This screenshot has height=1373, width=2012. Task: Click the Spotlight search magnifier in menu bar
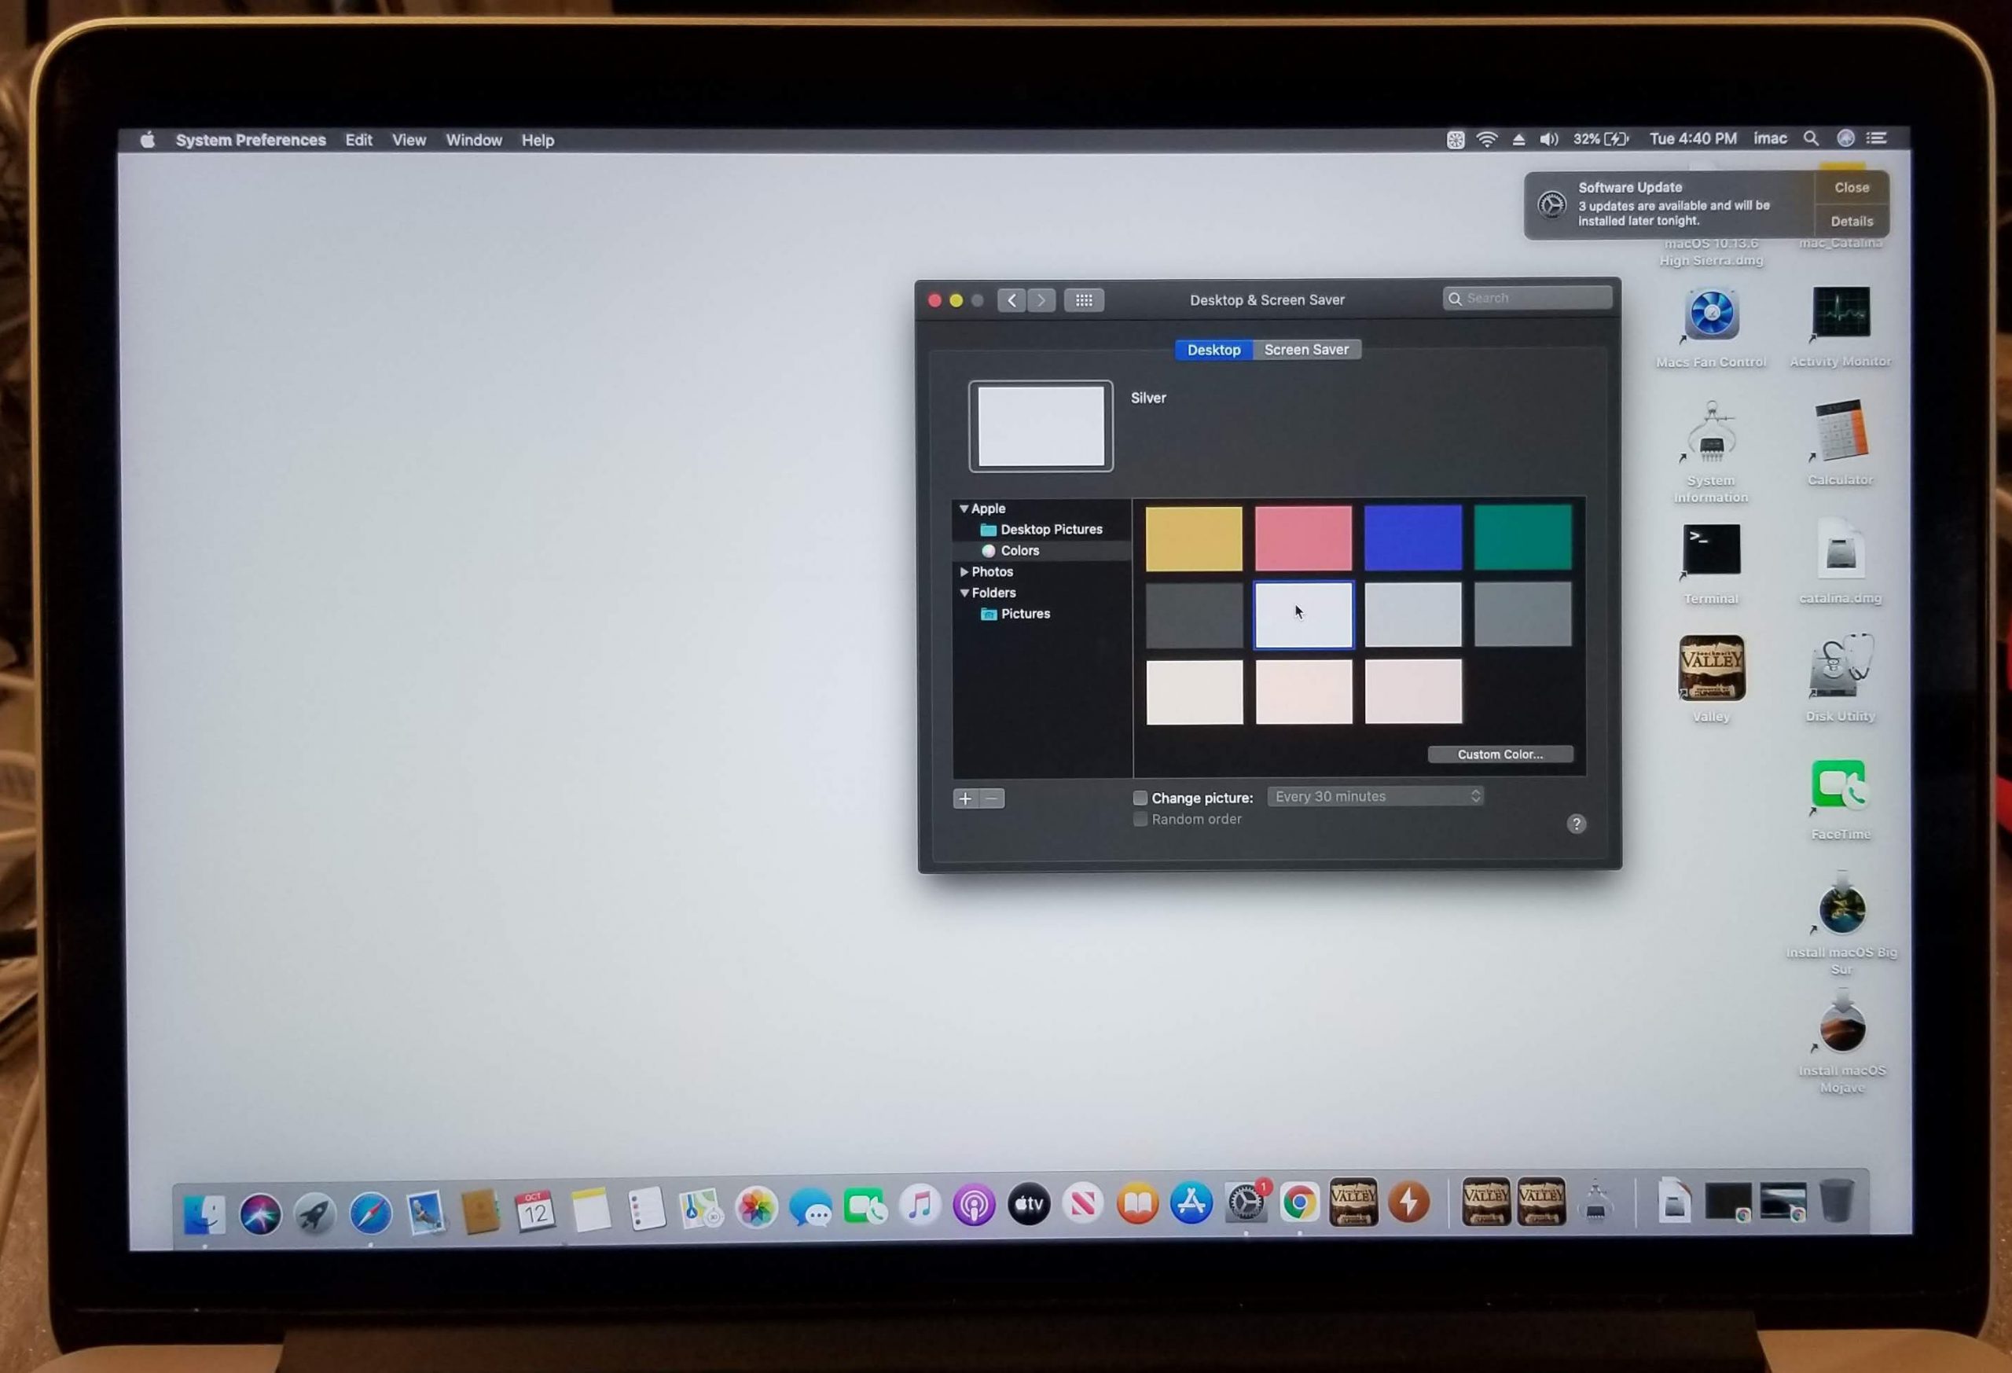click(1810, 138)
